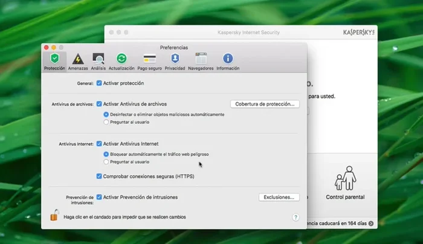This screenshot has width=423, height=244.
Task: Open the Información pane icon
Action: 228,59
